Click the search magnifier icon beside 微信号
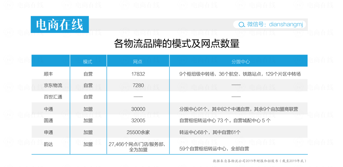 (241, 25)
